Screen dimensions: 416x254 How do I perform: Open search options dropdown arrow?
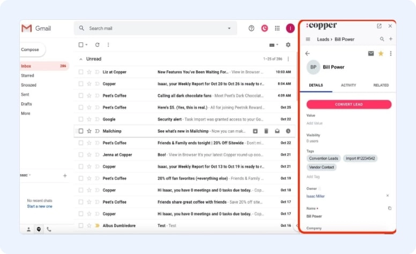(229, 28)
